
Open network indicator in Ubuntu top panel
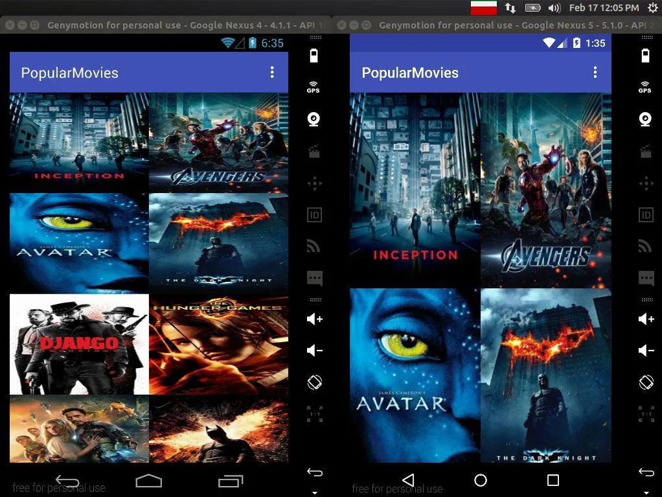[510, 8]
